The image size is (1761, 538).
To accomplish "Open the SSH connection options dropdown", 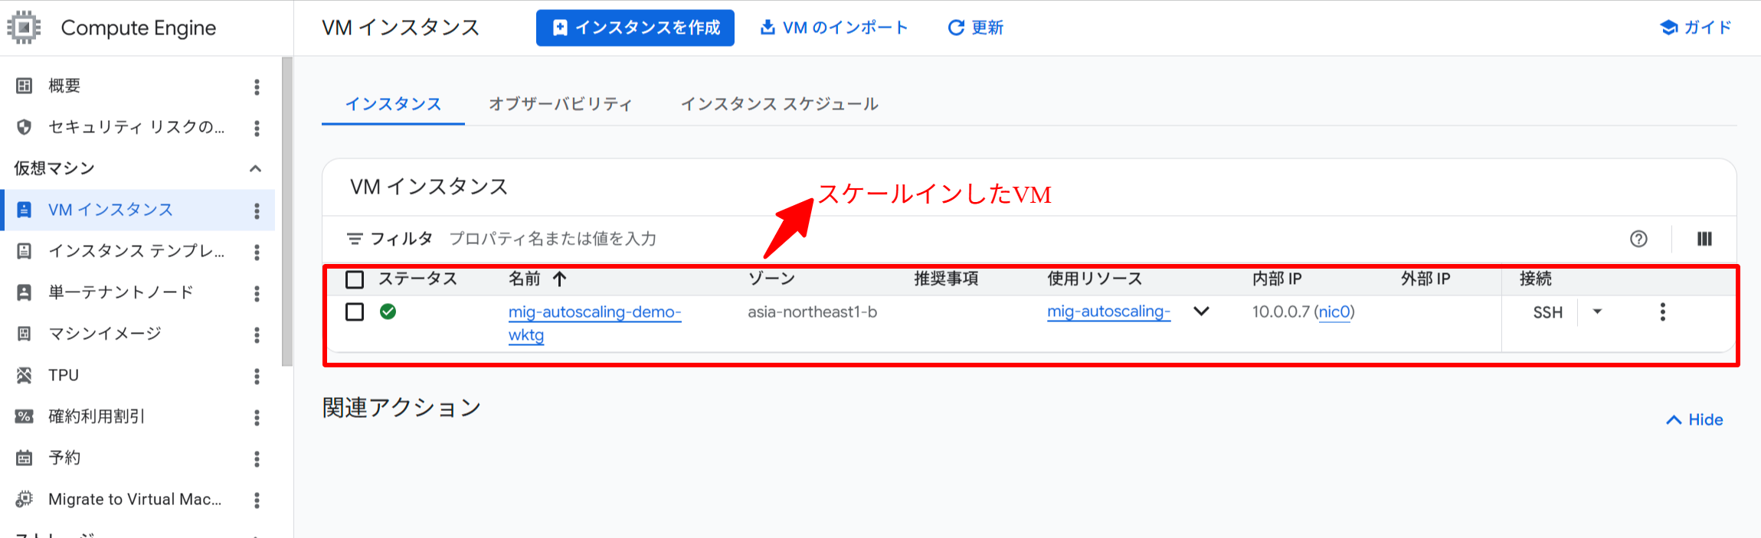I will pos(1597,311).
